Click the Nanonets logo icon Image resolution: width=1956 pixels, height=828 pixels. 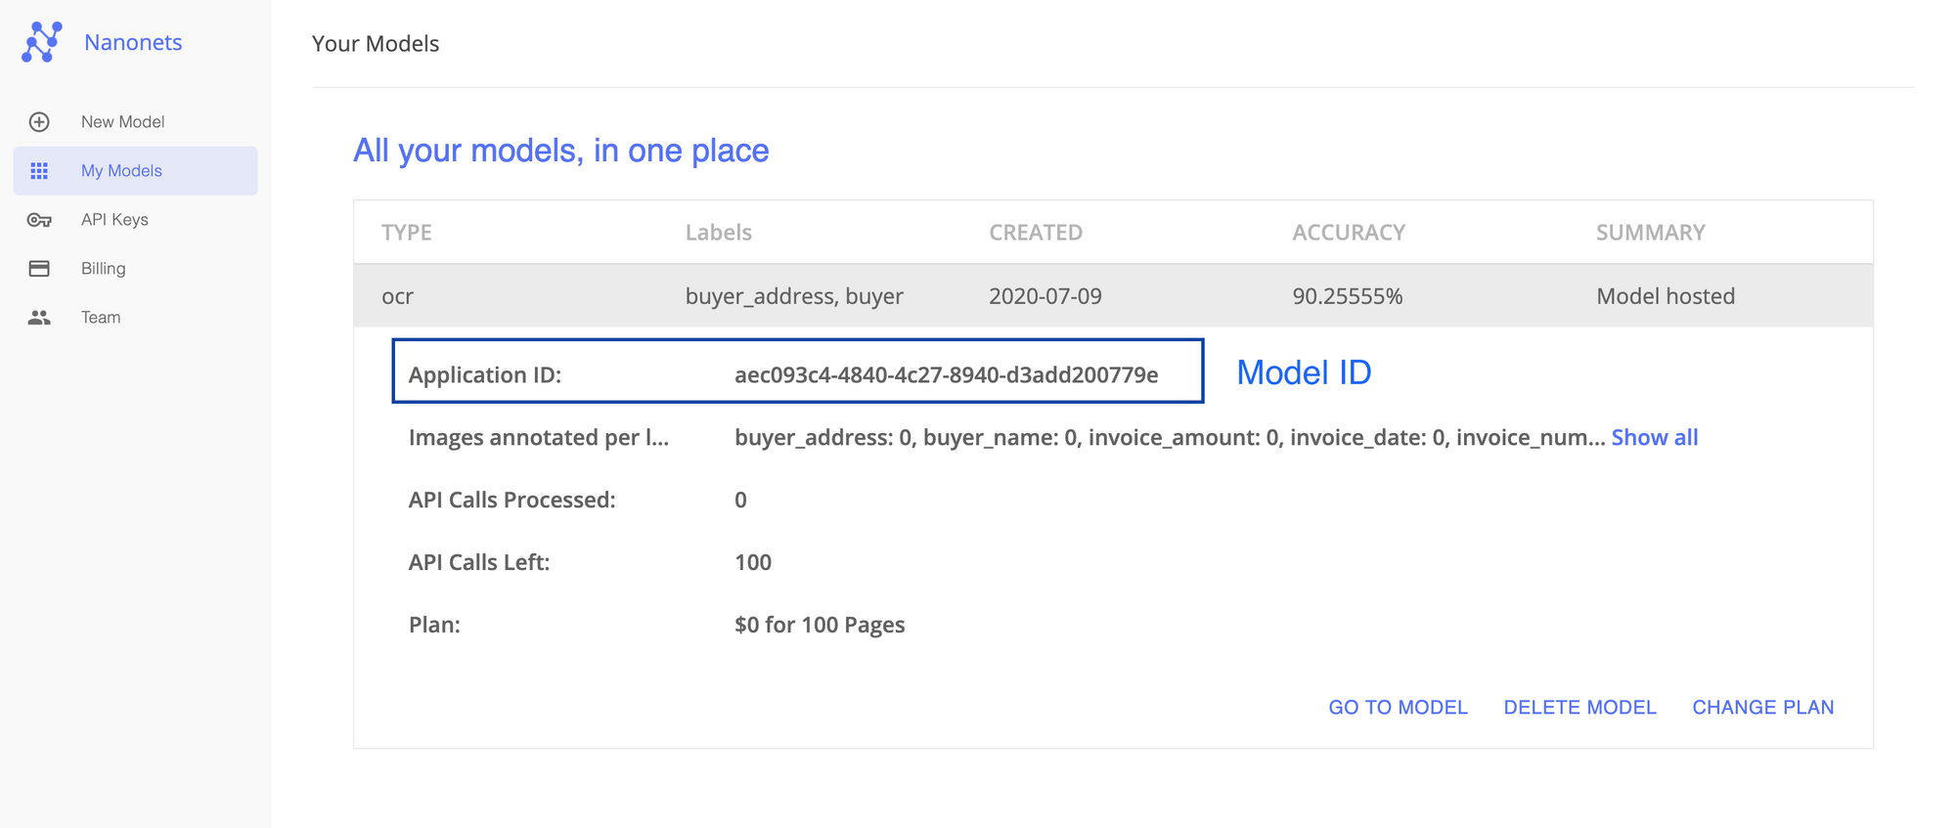click(x=41, y=42)
